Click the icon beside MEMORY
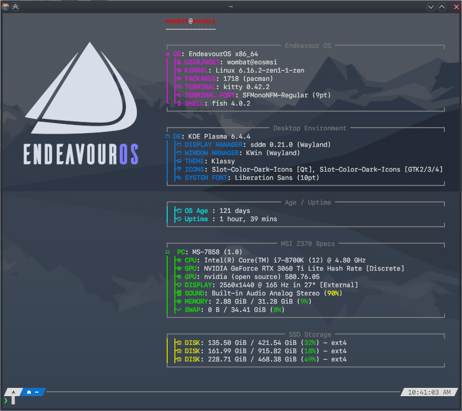Image resolution: width=462 pixels, height=411 pixels. 179,302
